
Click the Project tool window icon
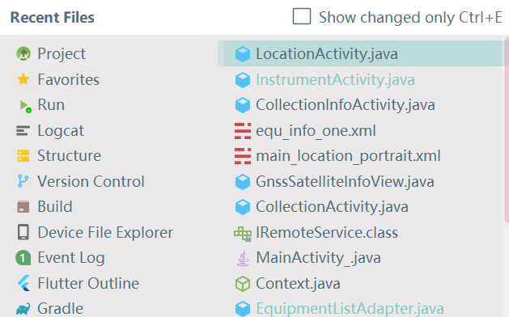pos(23,54)
